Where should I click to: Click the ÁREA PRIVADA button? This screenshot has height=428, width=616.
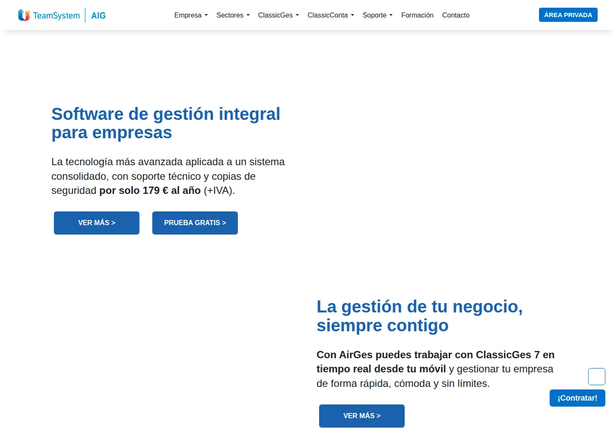point(568,15)
